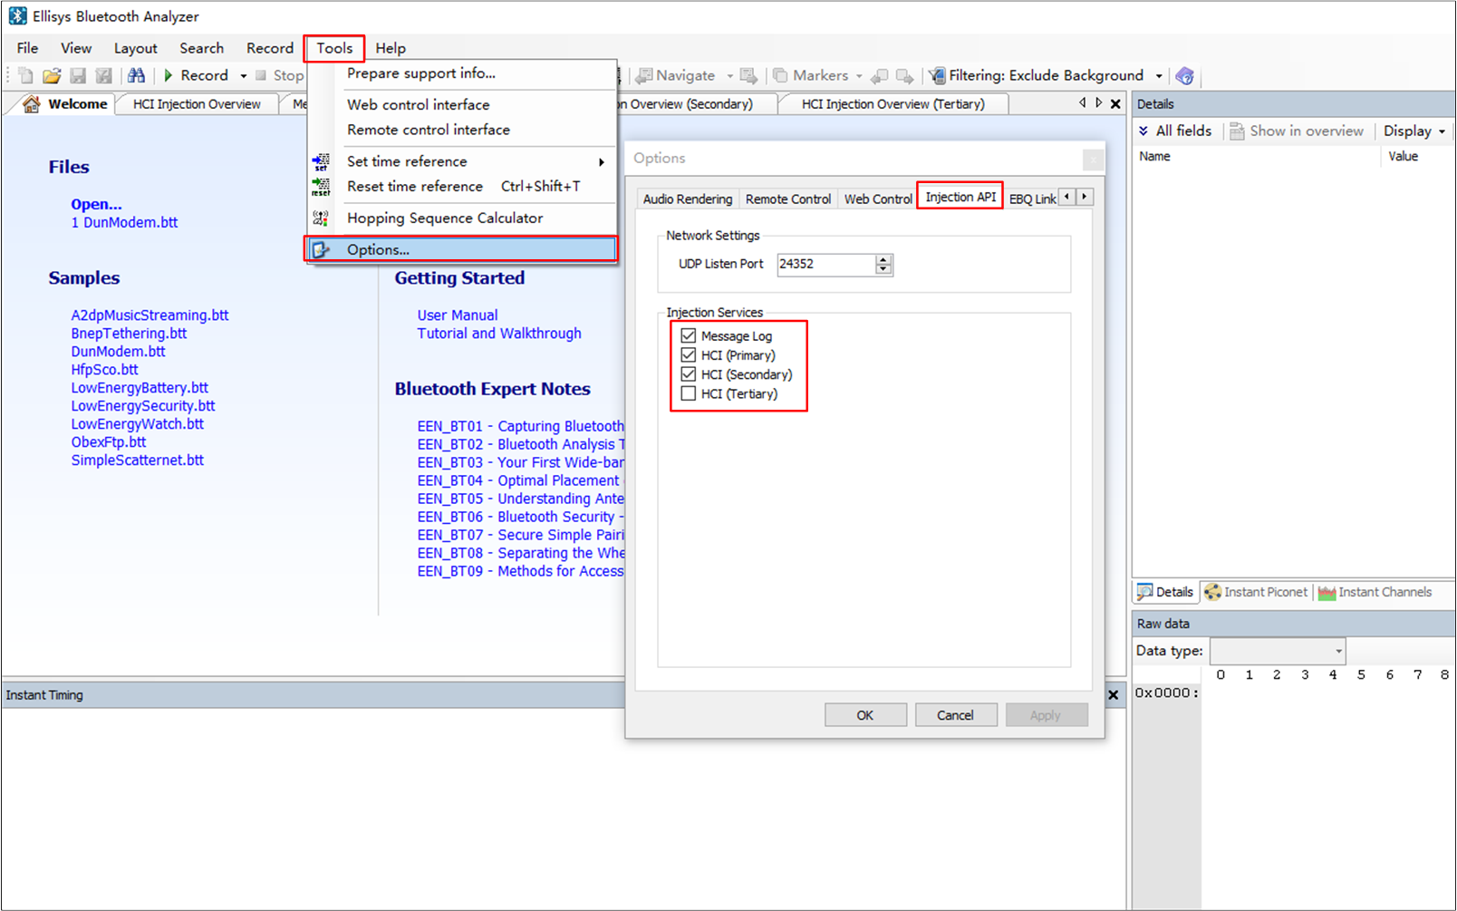
Task: Open the LowEnergyWatch.btt sample
Action: (x=138, y=424)
